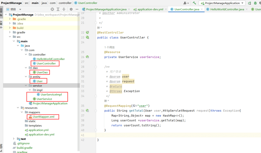Open the ProjectManageApplication run configuration dropdown
The height and width of the screenshot is (153, 261).
point(222,3)
